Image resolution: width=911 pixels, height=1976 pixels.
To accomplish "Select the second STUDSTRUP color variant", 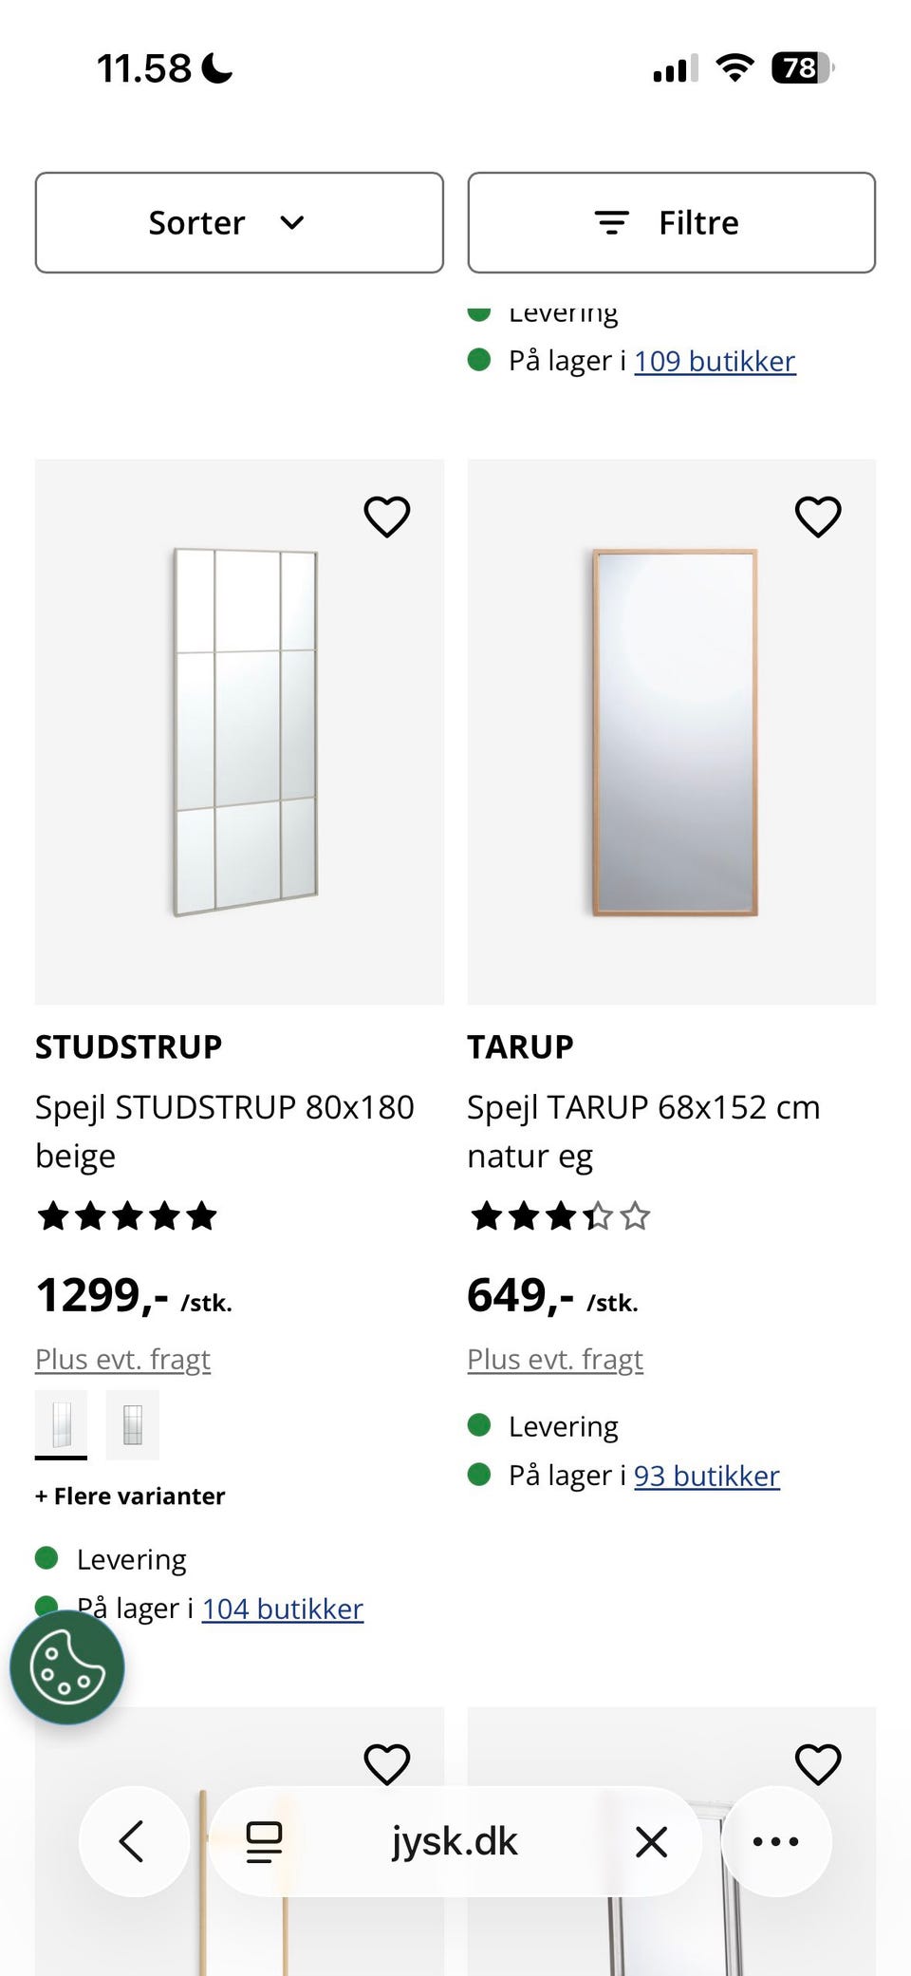I will click(133, 1424).
